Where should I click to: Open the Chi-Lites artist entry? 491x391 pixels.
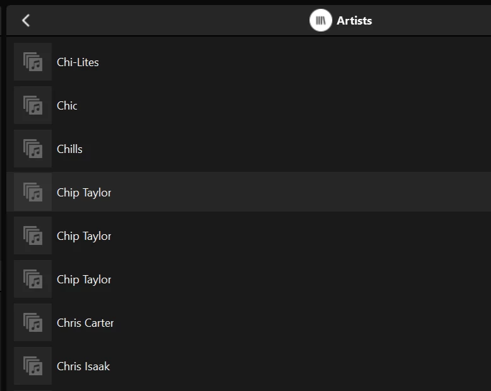[x=78, y=62]
